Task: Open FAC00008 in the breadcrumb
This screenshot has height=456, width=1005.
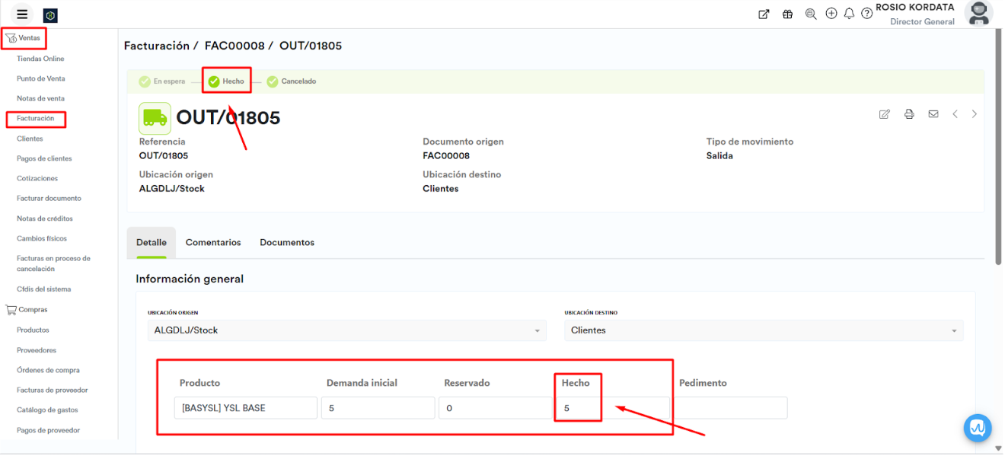Action: 234,46
